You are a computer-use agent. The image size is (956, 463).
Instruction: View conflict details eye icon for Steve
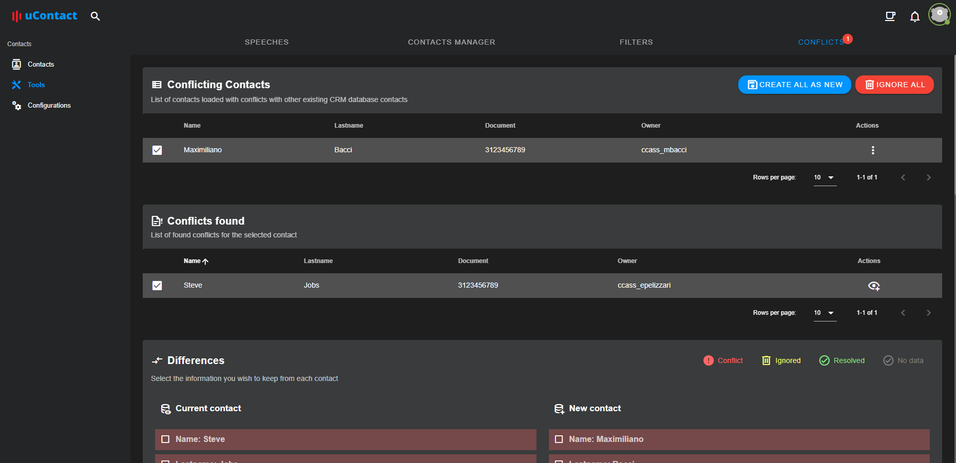click(874, 286)
